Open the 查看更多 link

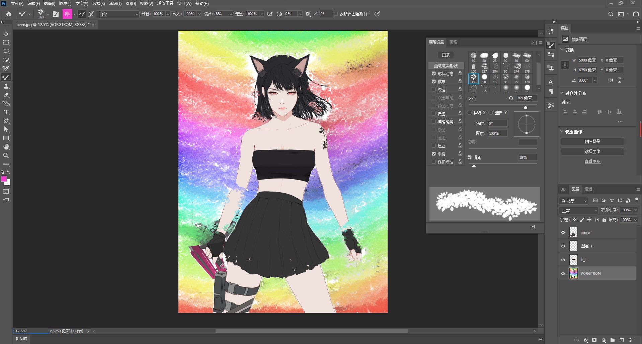(592, 161)
